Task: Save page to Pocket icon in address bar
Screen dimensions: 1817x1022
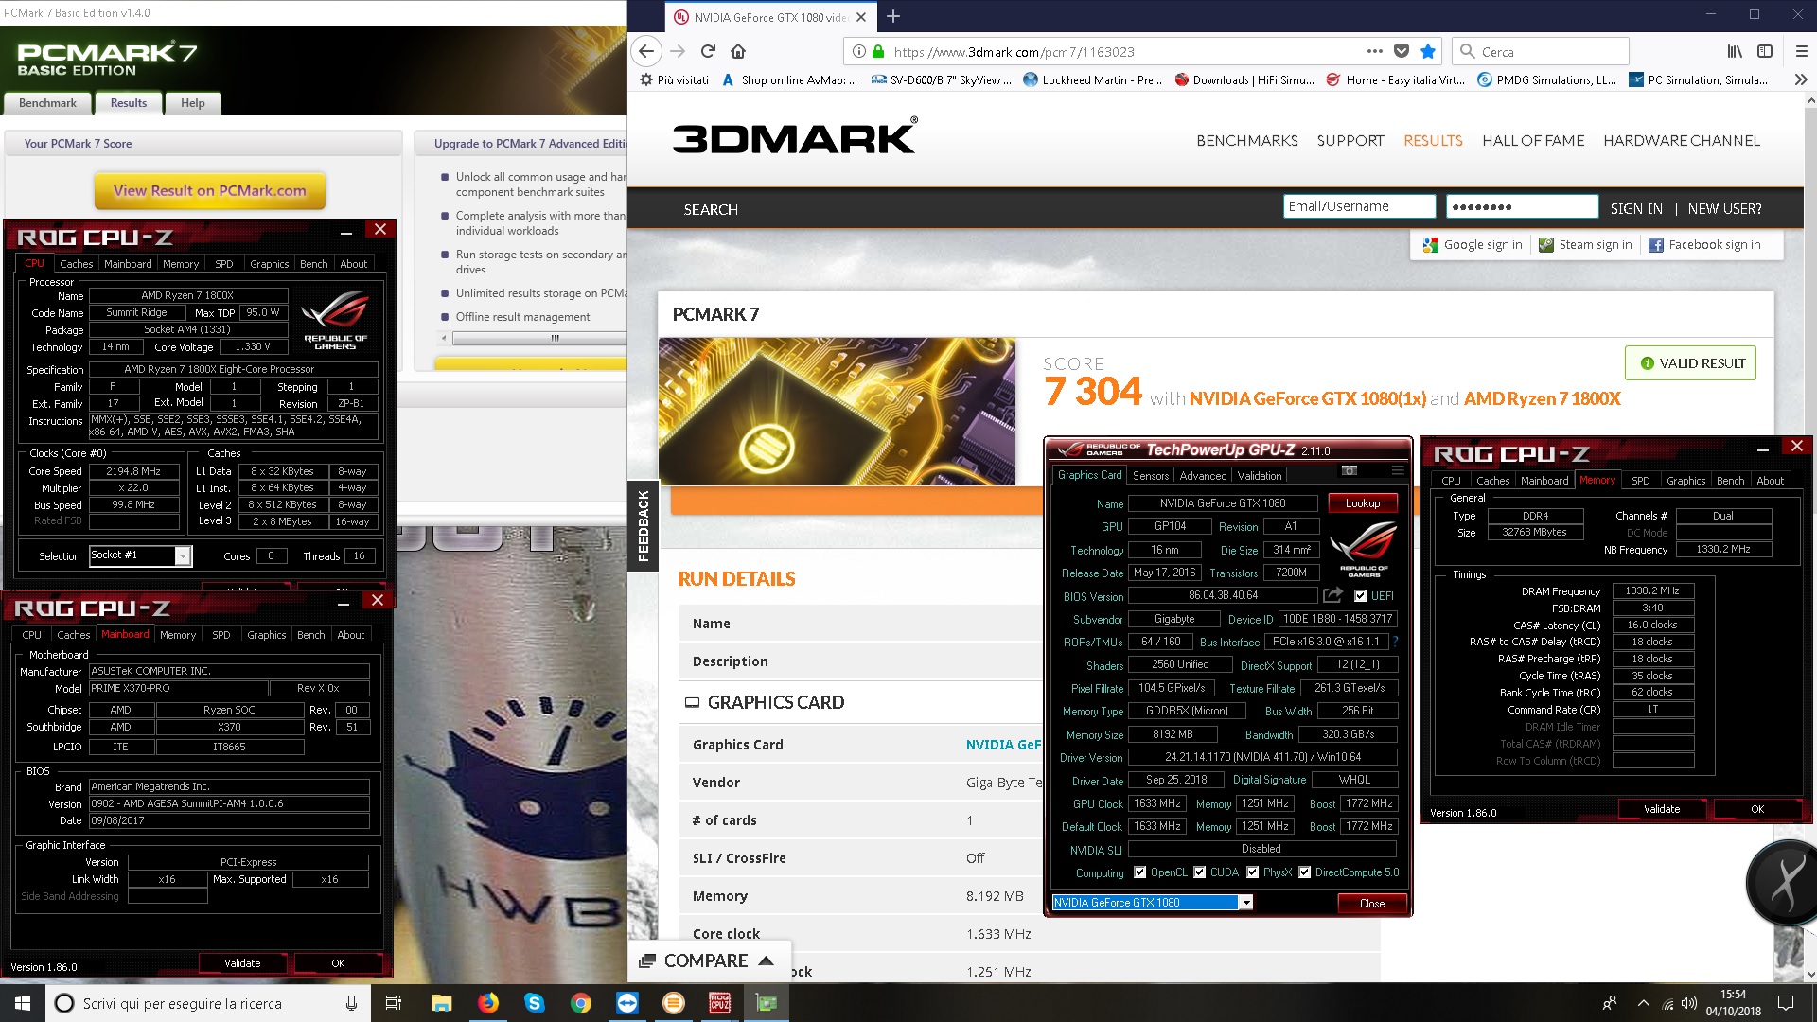Action: coord(1402,51)
